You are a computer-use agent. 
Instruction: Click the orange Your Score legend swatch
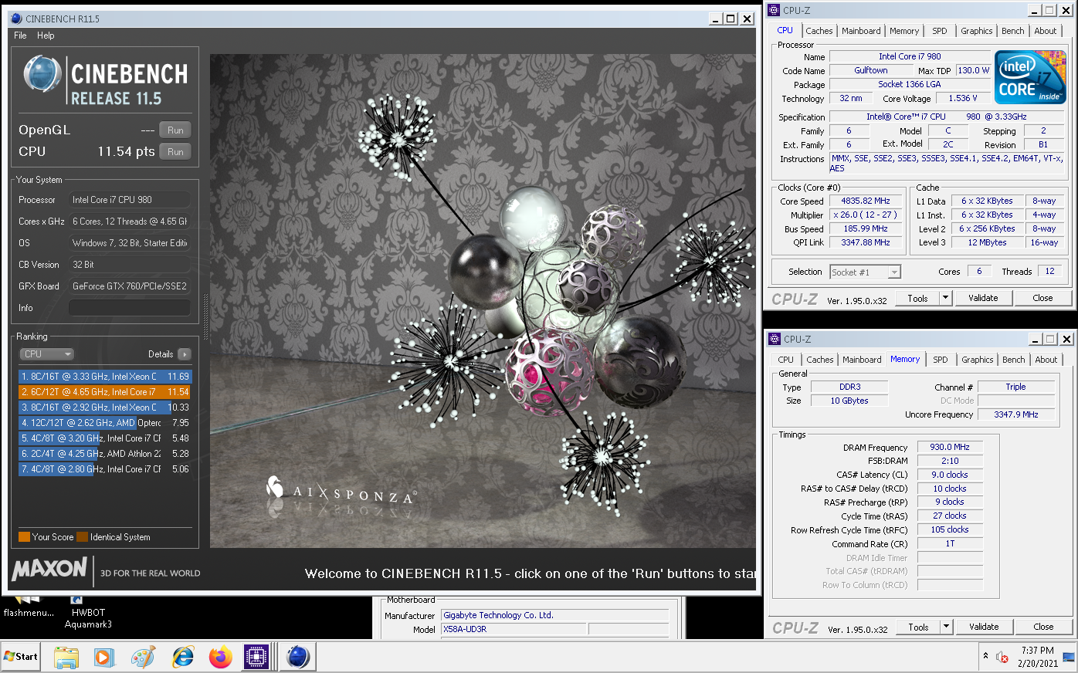[x=24, y=537]
